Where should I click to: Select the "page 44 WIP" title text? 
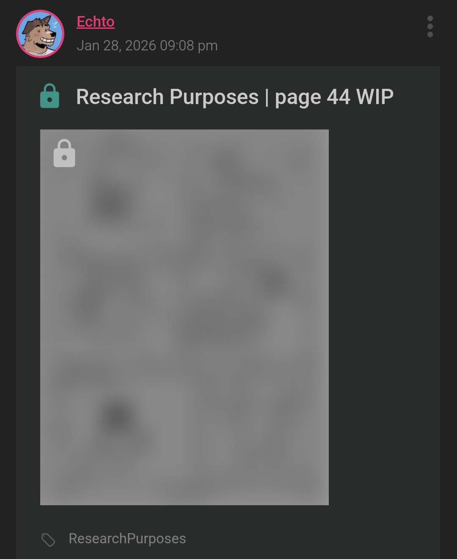click(x=334, y=97)
